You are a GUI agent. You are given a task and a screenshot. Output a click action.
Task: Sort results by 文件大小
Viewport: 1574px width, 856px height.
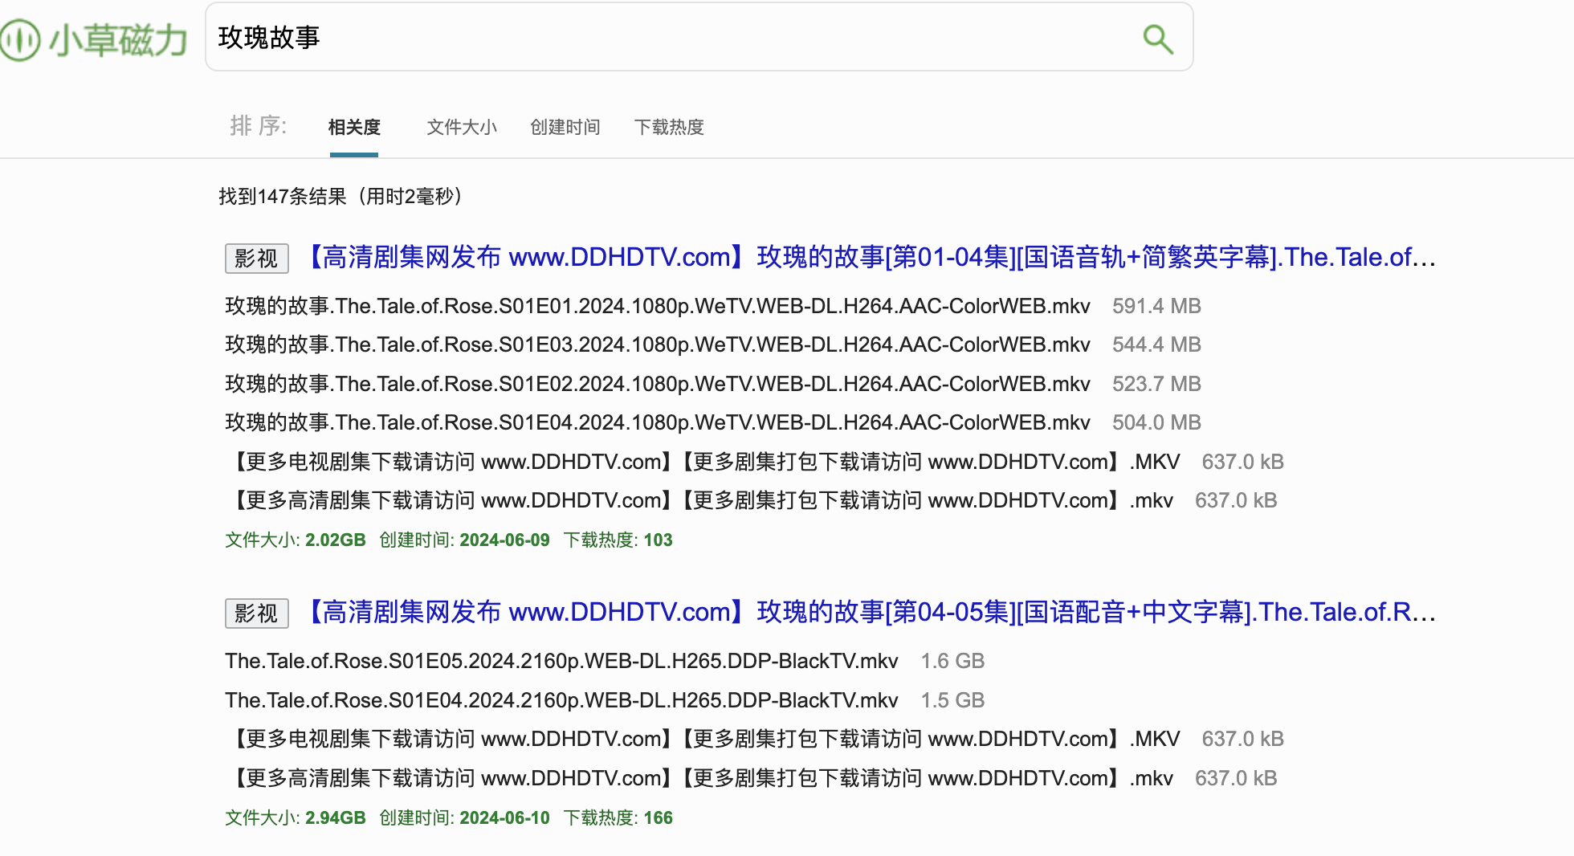coord(462,128)
